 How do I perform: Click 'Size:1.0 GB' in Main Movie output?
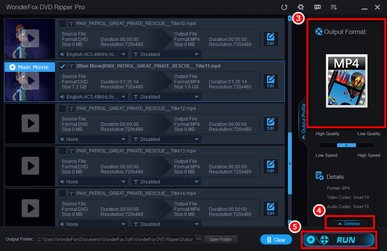pos(186,87)
